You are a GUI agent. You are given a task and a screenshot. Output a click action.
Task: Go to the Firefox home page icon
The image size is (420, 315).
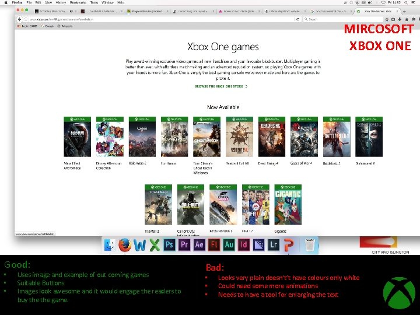pos(407,19)
